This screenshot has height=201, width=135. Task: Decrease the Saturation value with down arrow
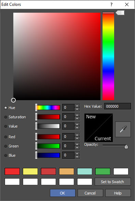pos(77,118)
